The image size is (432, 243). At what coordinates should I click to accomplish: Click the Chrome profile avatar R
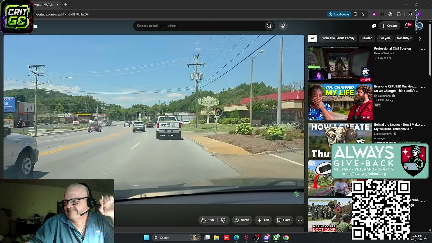pos(418,14)
